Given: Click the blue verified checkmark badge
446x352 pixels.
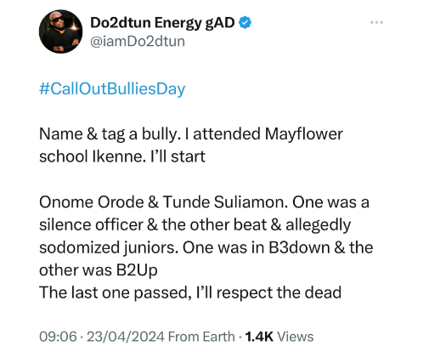Looking at the screenshot, I should point(245,22).
